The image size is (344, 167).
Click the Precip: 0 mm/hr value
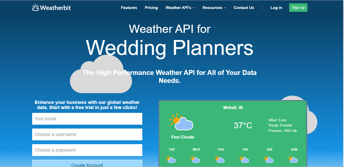coord(280,125)
